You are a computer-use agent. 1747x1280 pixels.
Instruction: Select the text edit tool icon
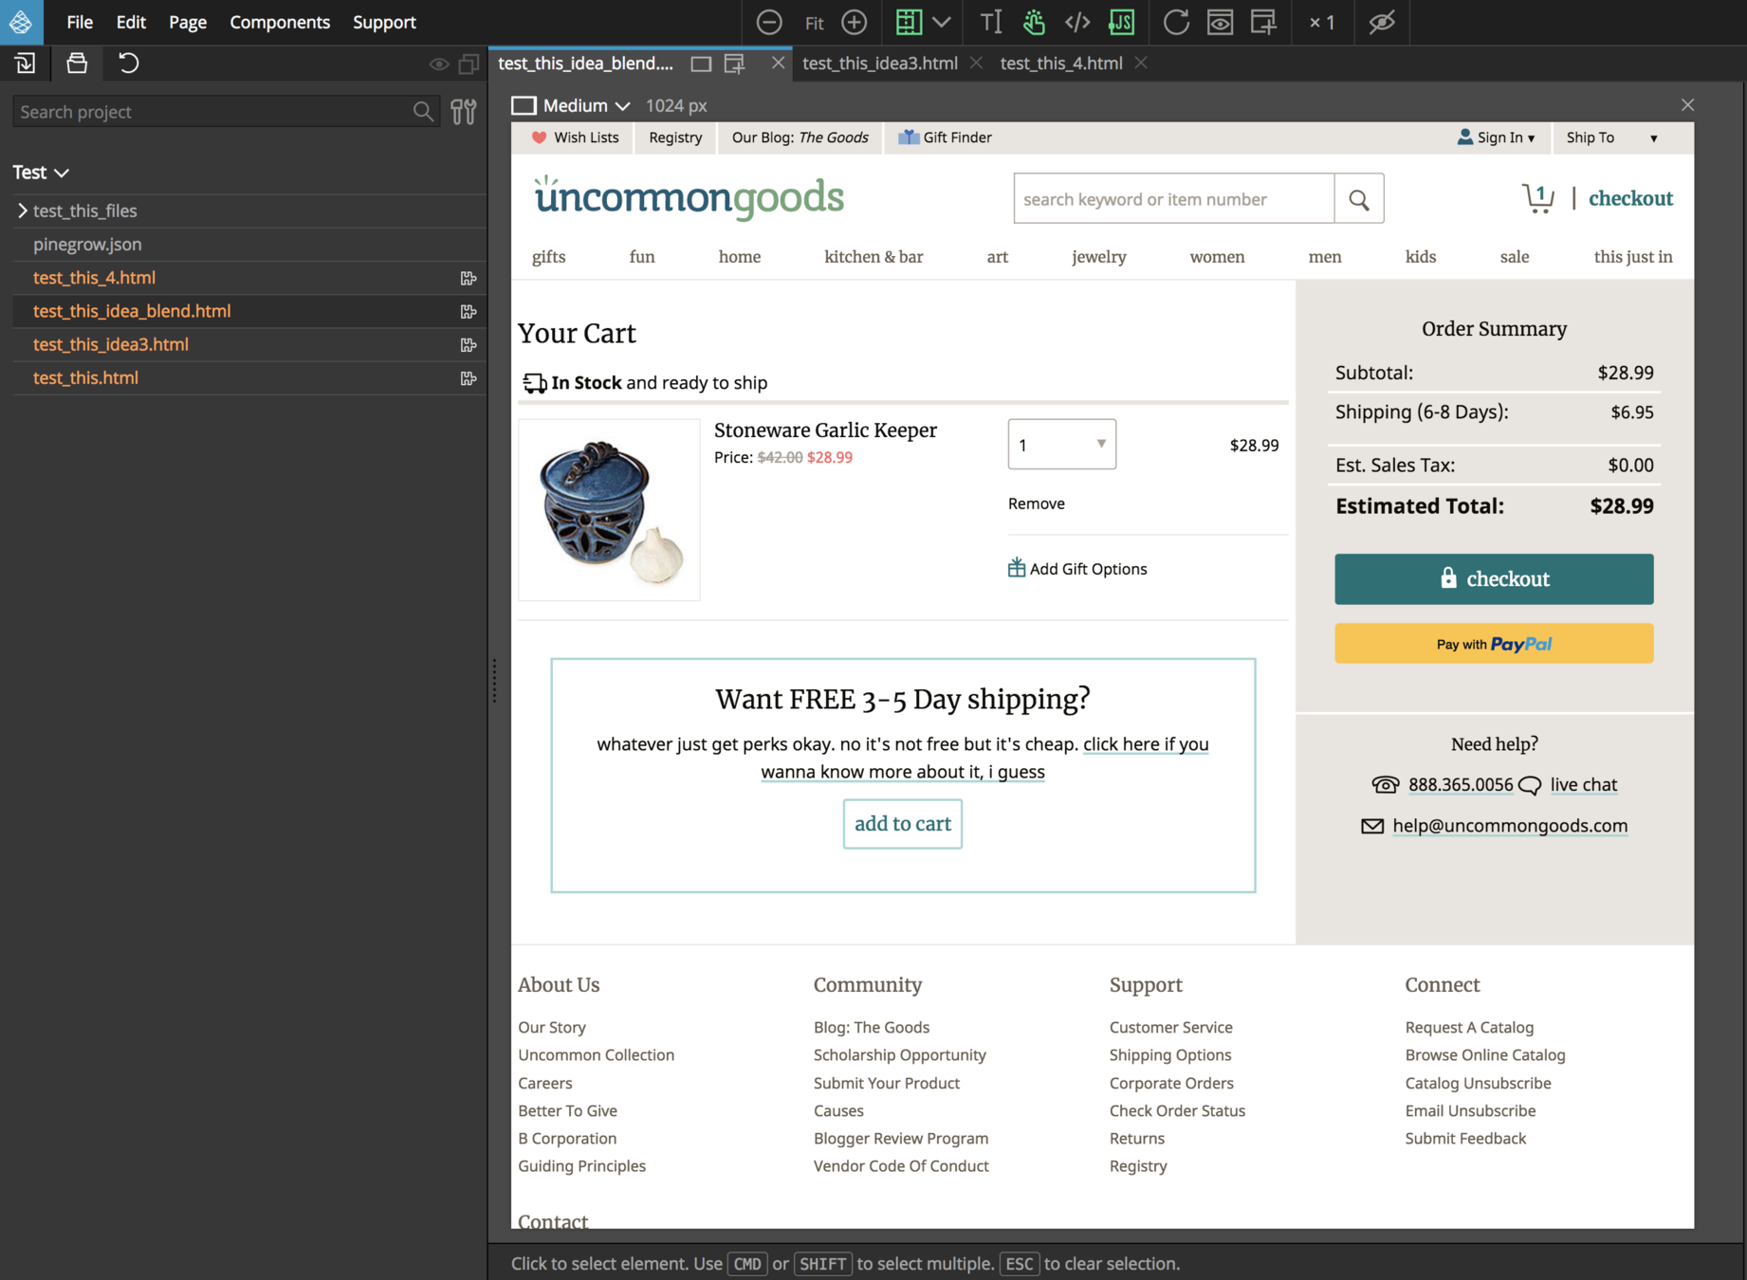(x=990, y=22)
